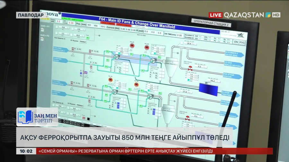Click Gas Detector A green Fault DI indicator
The image size is (289, 162).
88,38
